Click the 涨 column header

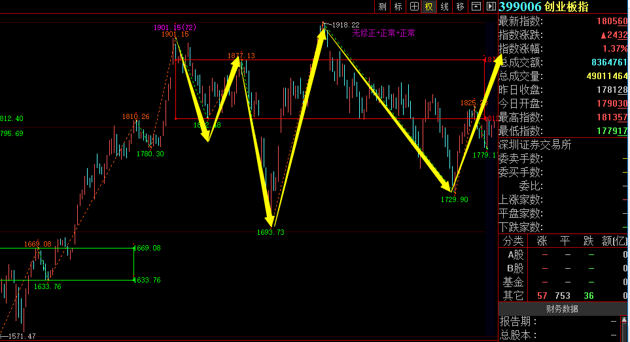coord(542,241)
